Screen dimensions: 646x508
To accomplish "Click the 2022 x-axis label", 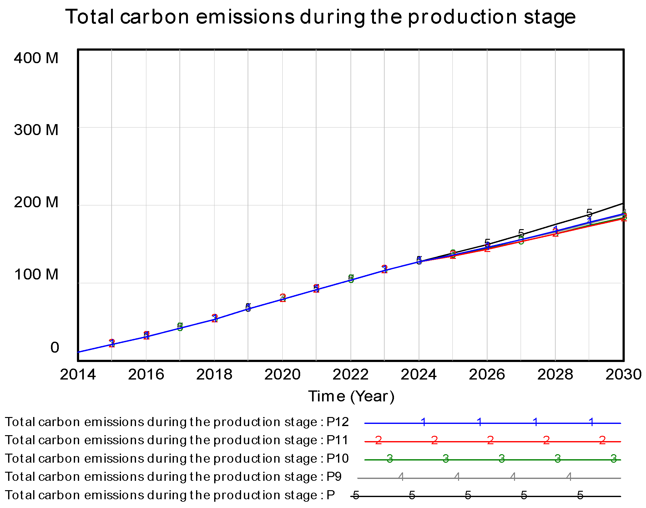I will tap(351, 375).
